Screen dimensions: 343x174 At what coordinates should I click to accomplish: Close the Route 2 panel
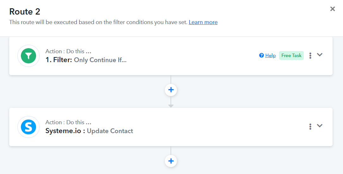[333, 9]
